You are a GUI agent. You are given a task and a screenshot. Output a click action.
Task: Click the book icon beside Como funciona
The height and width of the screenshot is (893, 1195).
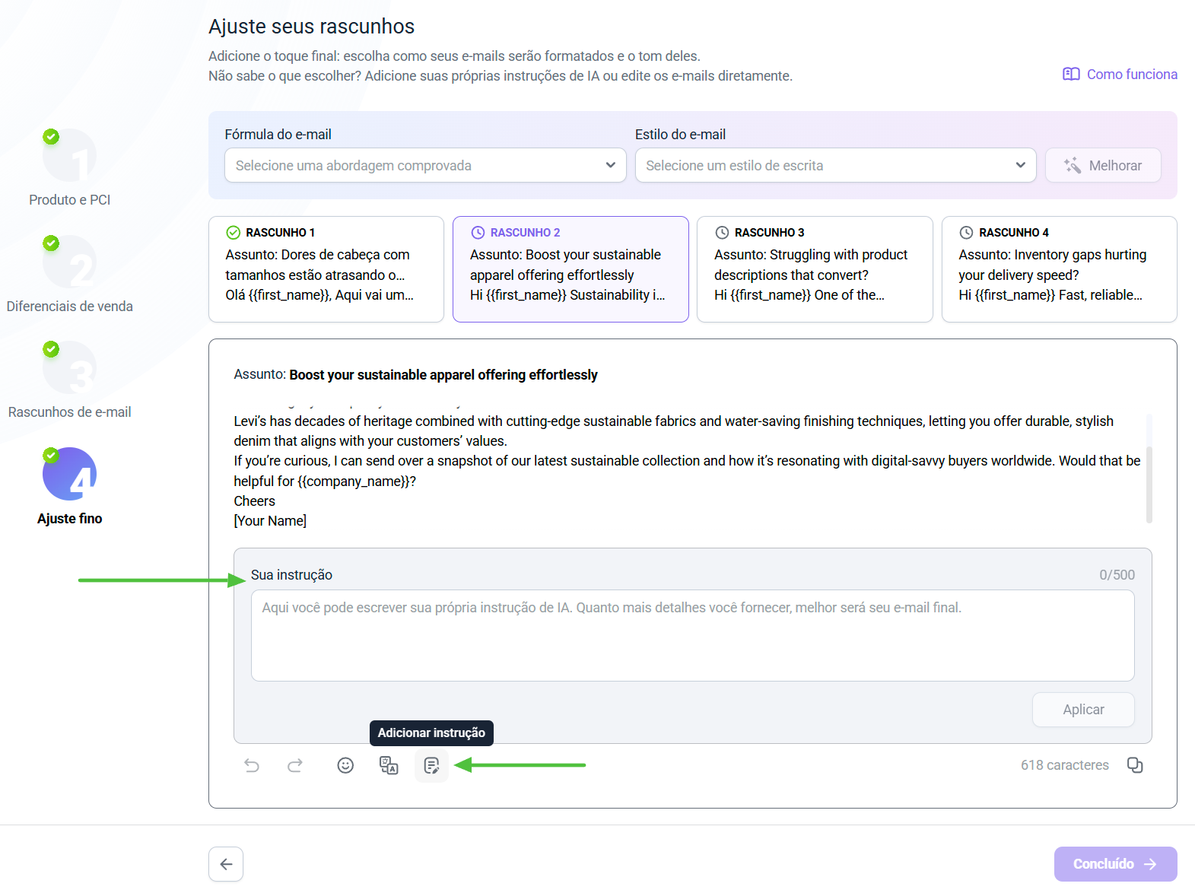[1071, 75]
